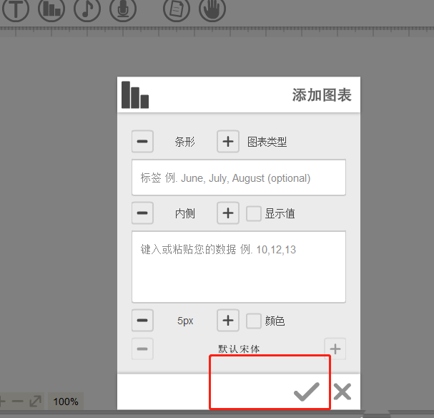Viewport: 434px width, 418px height.
Task: Cancel the add chart dialog with X
Action: click(342, 392)
